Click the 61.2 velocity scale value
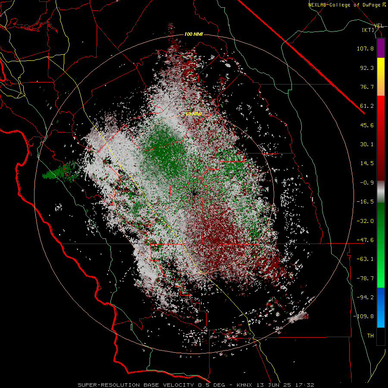This screenshot has width=388, height=388. (367, 106)
